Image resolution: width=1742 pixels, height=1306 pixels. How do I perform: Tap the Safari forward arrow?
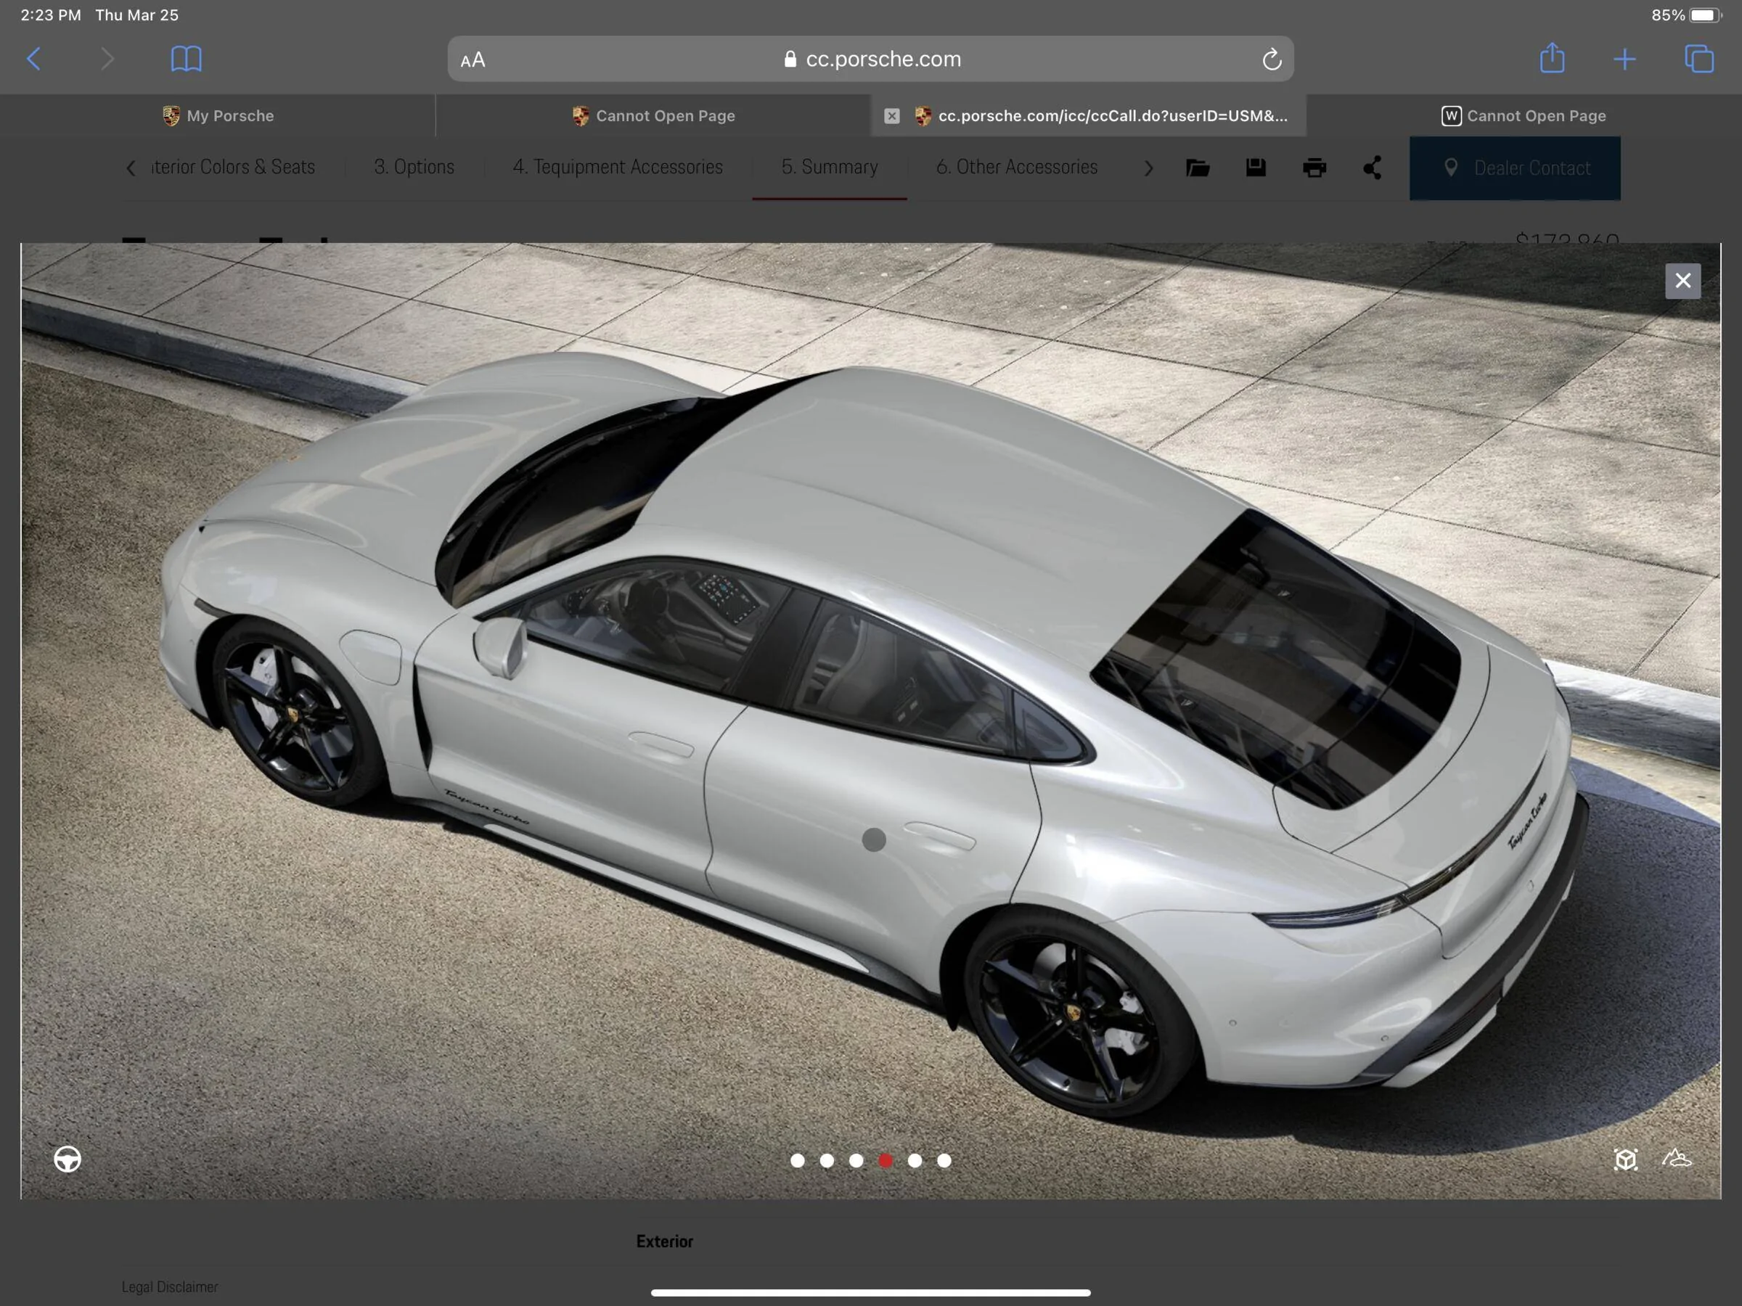pos(107,59)
